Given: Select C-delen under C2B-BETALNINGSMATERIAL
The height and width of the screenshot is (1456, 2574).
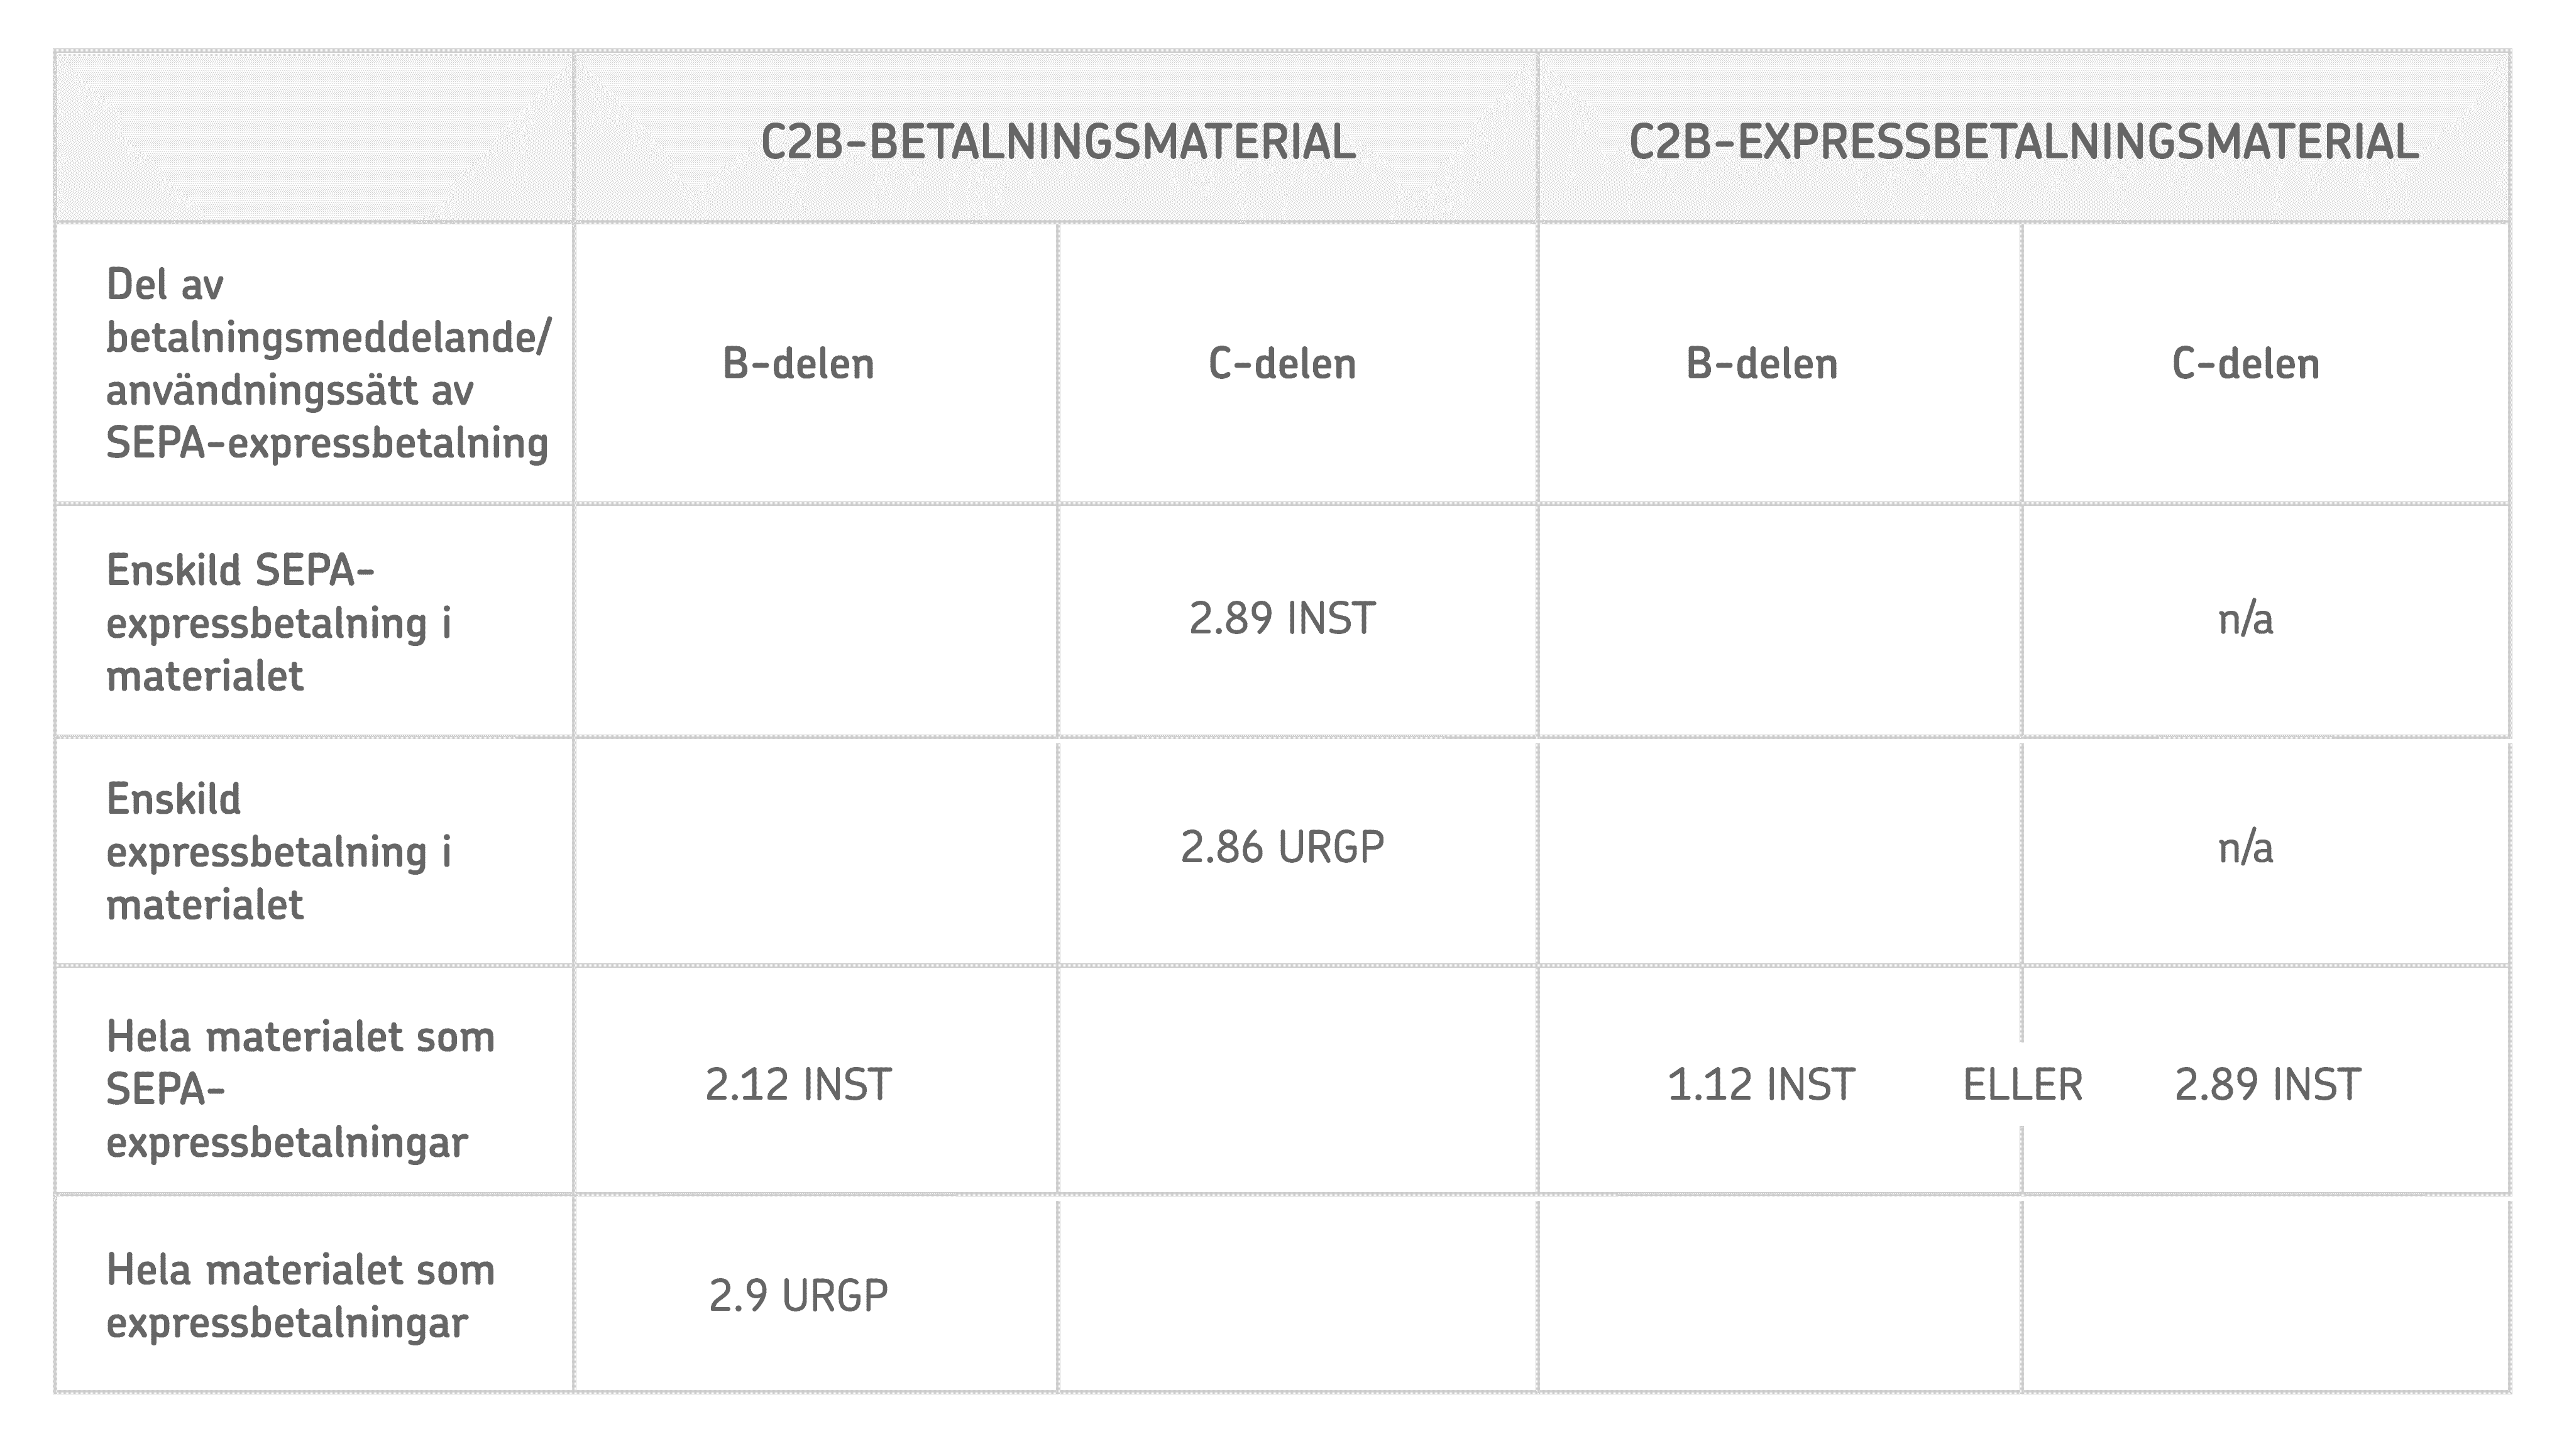Looking at the screenshot, I should click(x=1282, y=364).
